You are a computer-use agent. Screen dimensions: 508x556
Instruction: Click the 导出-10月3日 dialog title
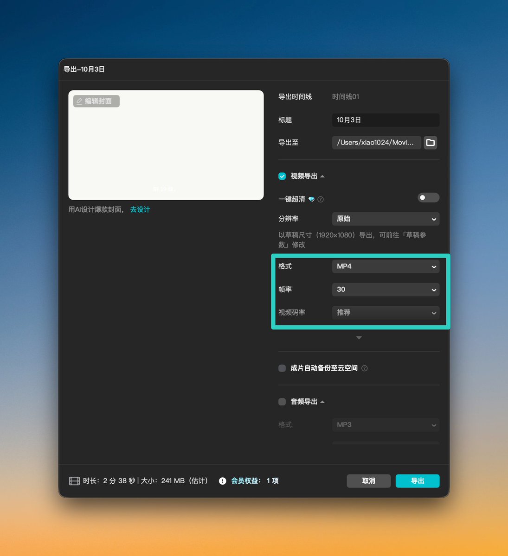[84, 69]
